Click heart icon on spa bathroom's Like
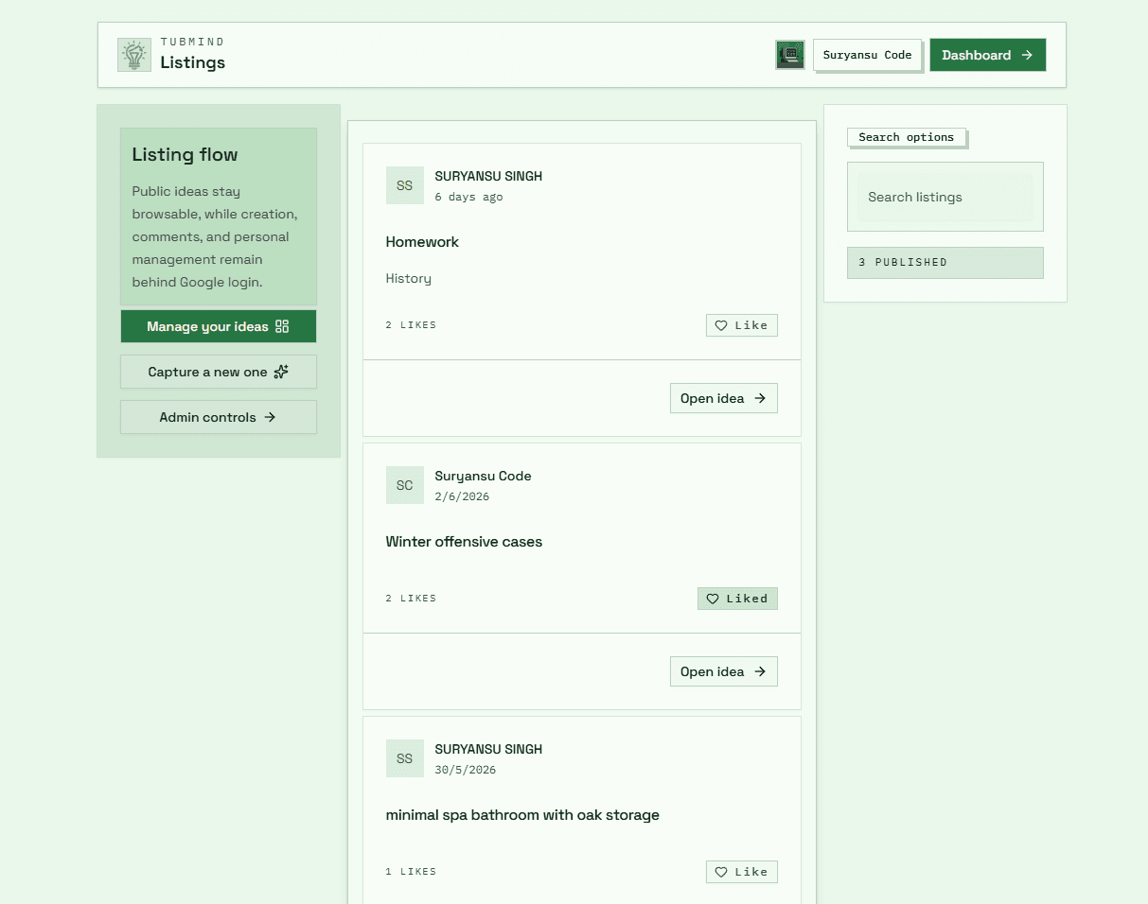 (721, 872)
